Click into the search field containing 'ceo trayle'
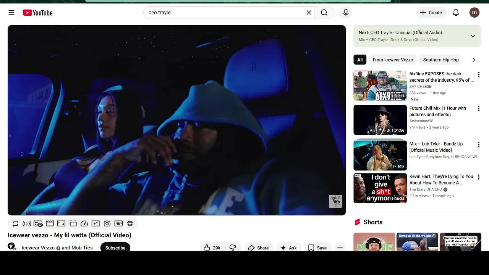 225,13
